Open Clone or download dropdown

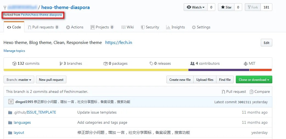click(254, 79)
